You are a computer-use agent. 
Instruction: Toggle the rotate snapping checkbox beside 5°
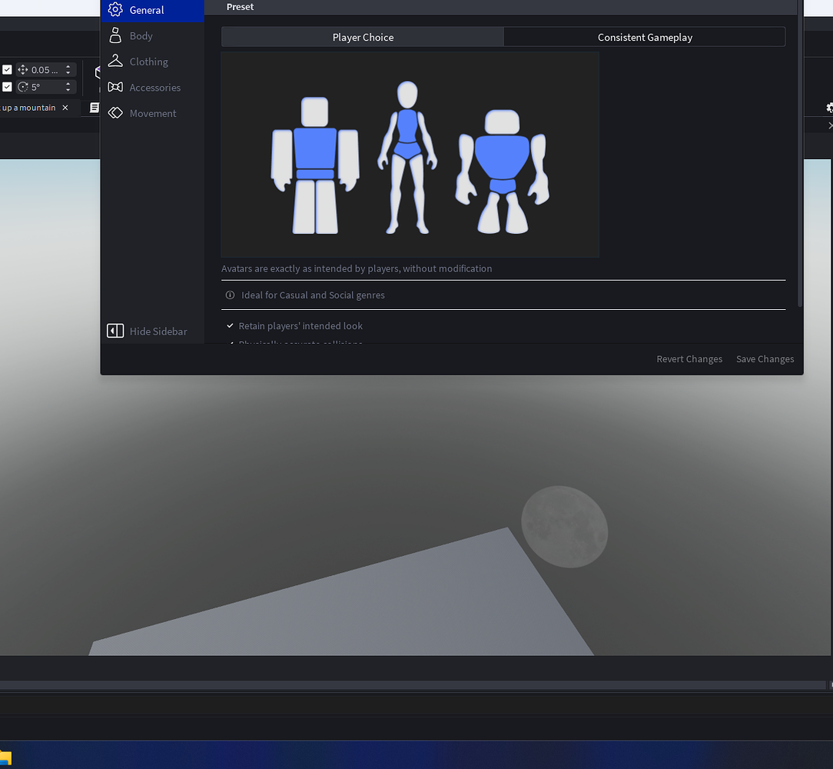tap(8, 87)
